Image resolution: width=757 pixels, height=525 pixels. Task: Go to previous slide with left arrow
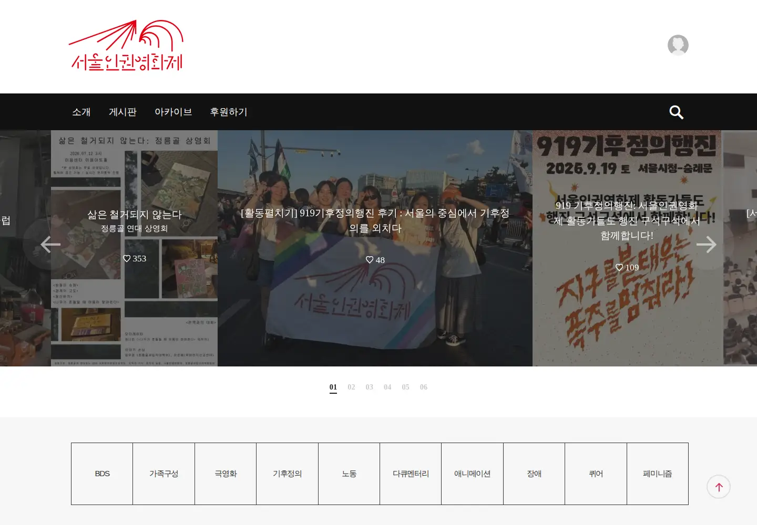point(50,244)
